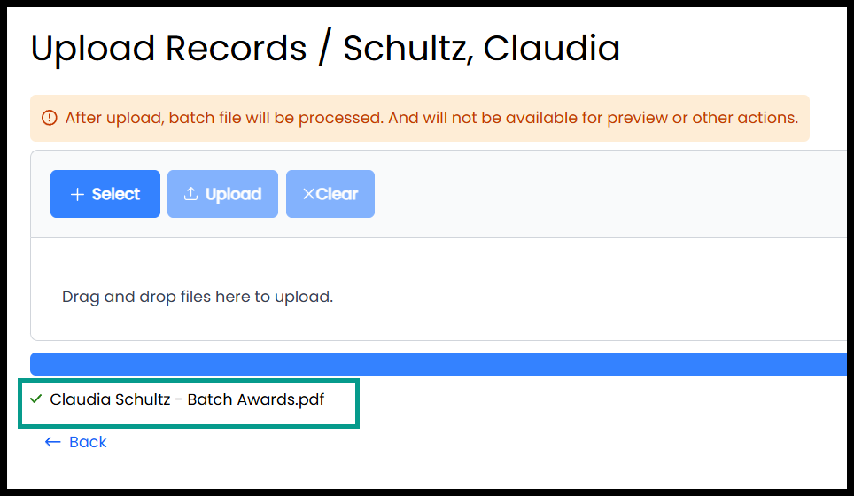The image size is (854, 496).
Task: Click the Upload Records / Schultz, Claudia heading
Action: pos(325,48)
